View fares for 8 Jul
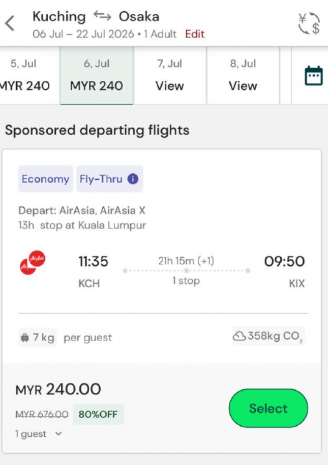The width and height of the screenshot is (328, 465). 243,75
